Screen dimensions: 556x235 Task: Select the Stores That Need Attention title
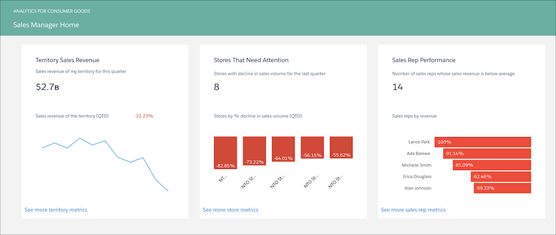tap(251, 60)
